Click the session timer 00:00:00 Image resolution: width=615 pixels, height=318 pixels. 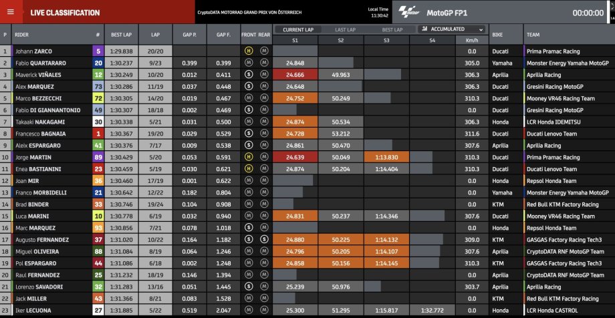588,13
